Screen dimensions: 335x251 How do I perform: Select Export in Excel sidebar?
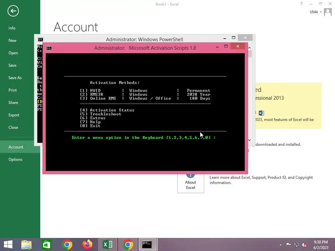click(14, 115)
